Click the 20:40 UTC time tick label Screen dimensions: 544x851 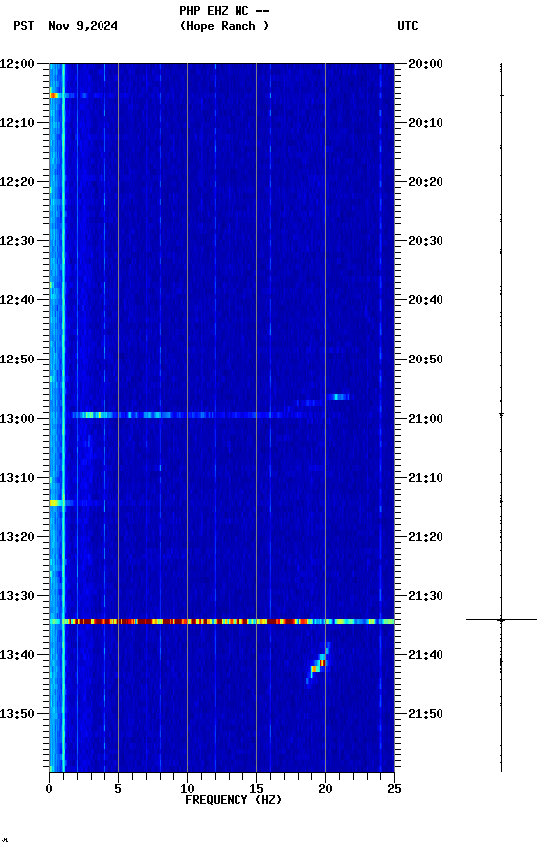(x=426, y=300)
